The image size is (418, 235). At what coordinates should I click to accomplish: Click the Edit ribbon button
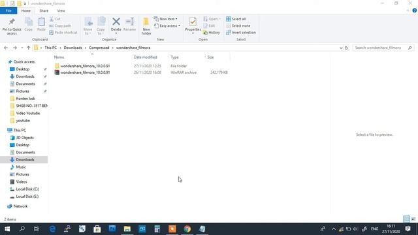click(210, 26)
